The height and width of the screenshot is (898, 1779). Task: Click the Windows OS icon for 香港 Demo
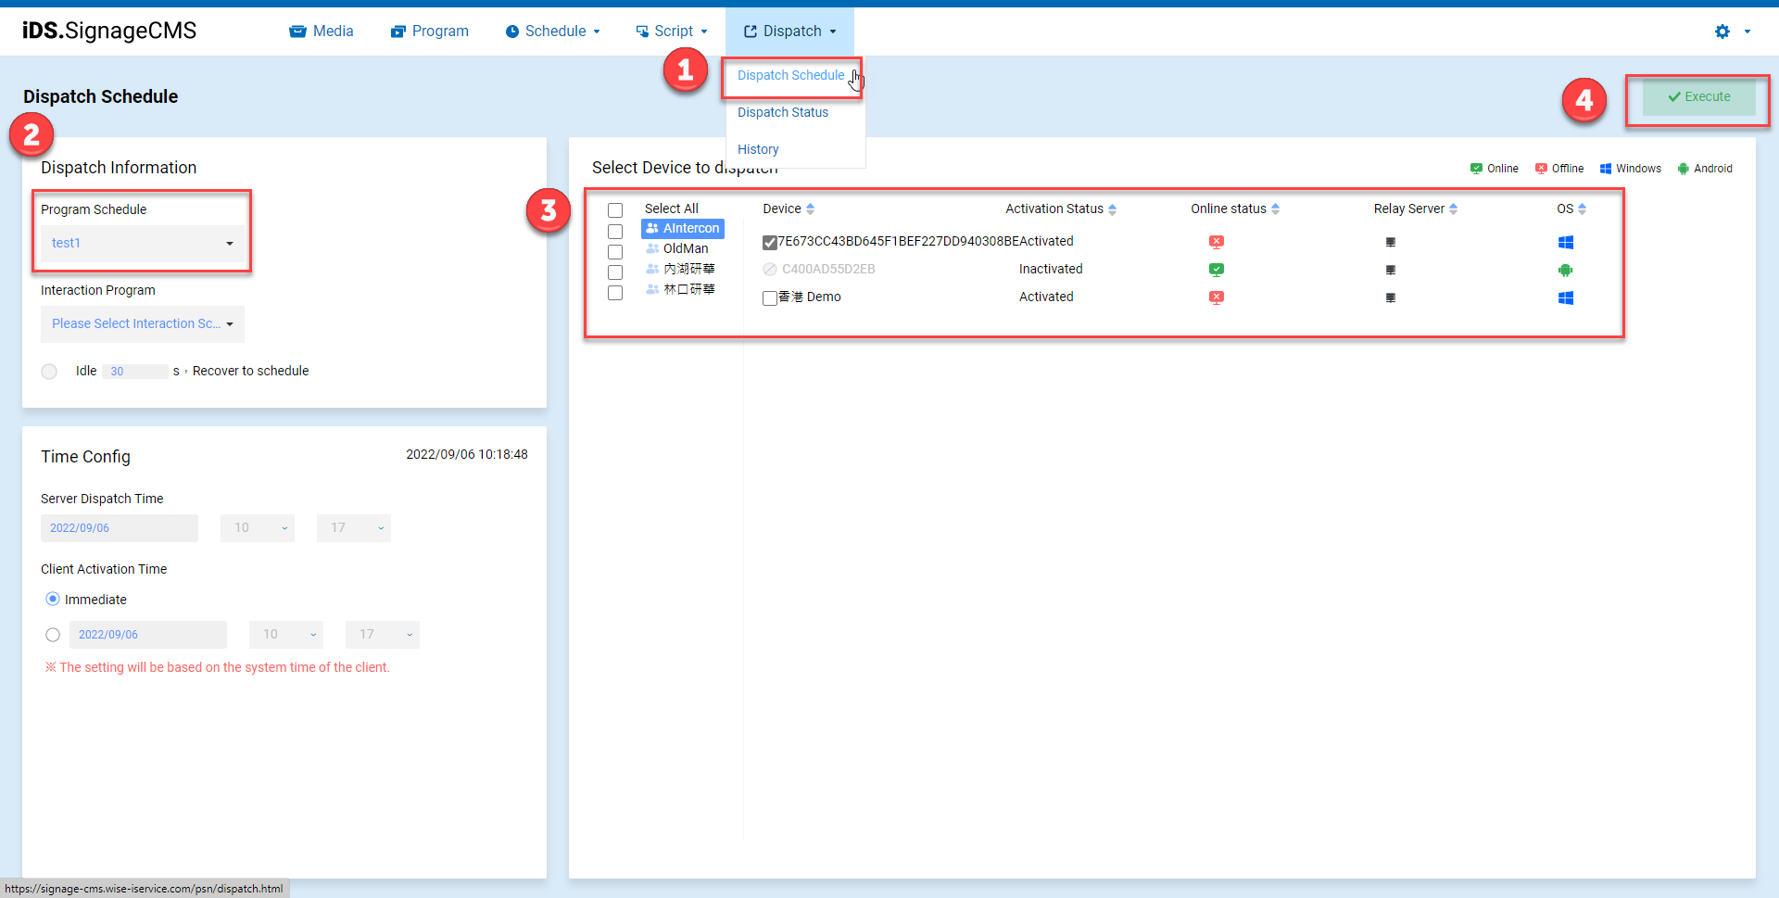pos(1566,297)
